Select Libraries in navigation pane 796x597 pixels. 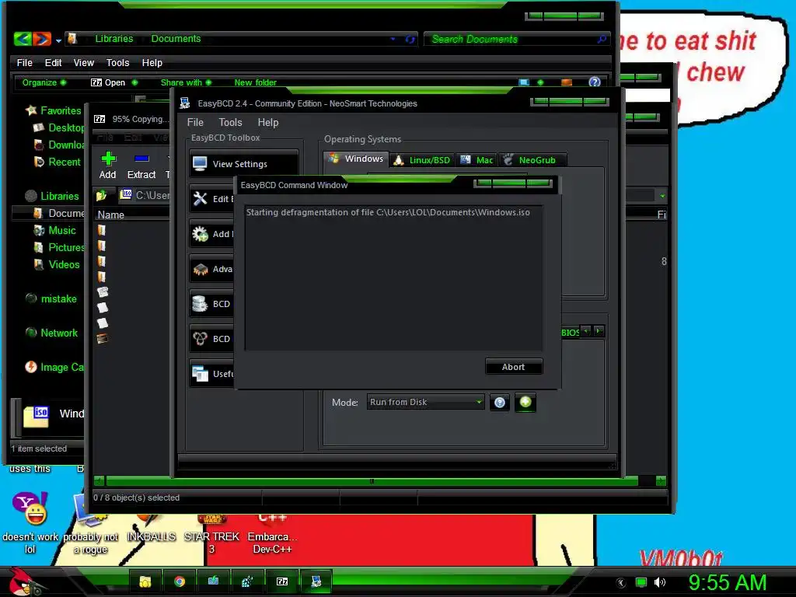[x=52, y=196]
